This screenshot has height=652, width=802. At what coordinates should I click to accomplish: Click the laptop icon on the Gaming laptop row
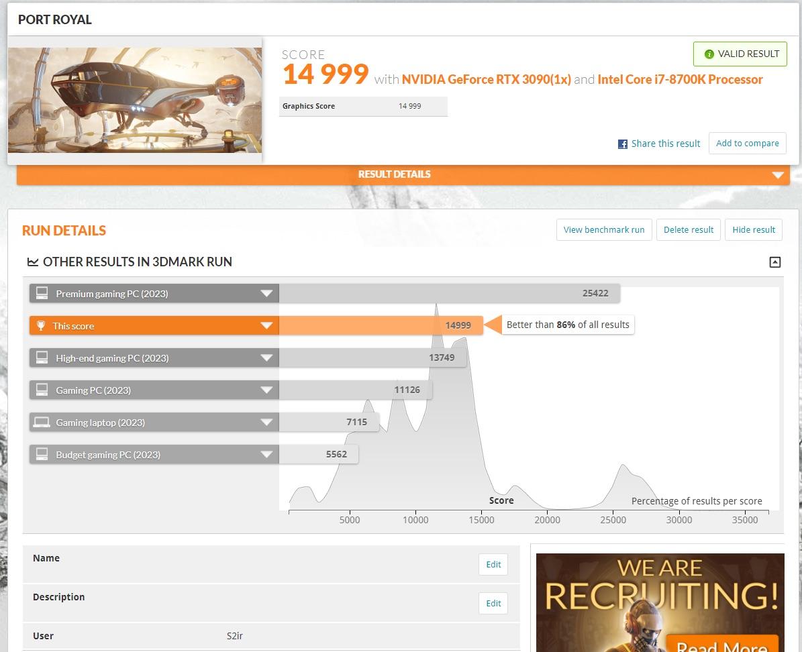pos(42,423)
